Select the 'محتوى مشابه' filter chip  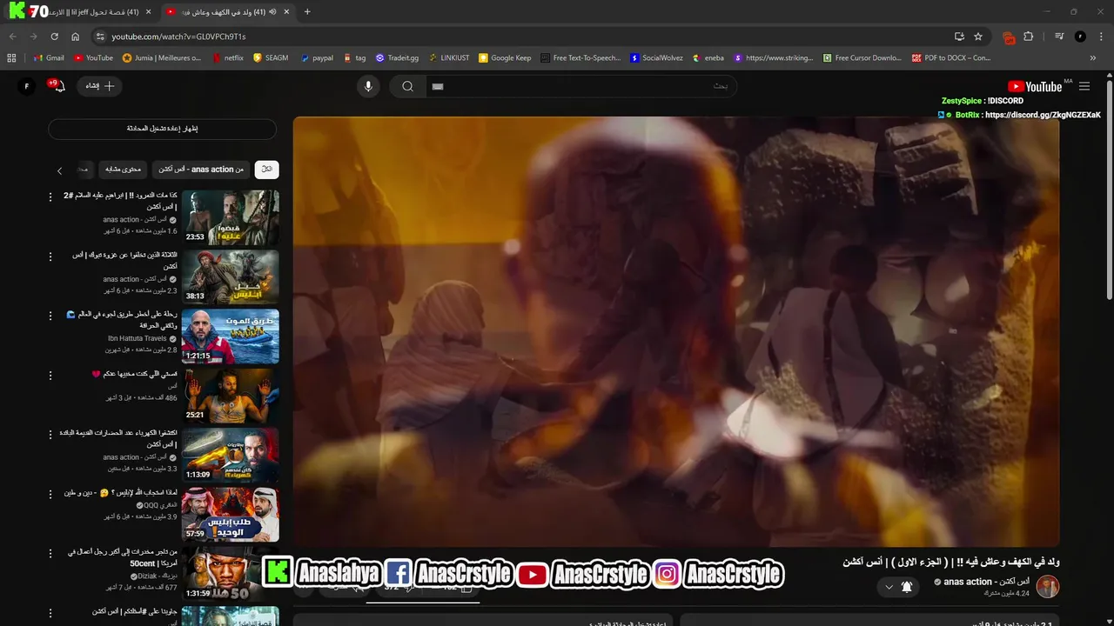(x=122, y=170)
